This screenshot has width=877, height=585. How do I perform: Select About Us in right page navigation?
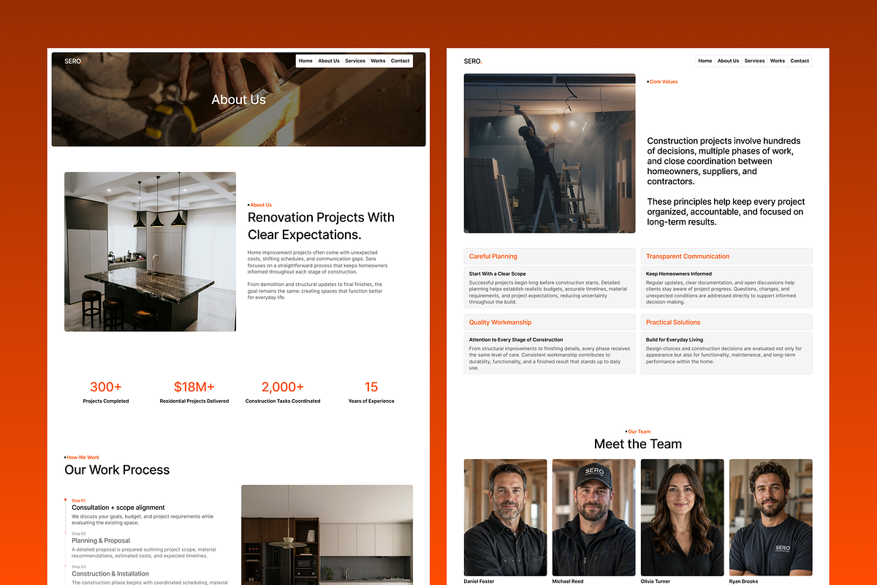pos(729,61)
